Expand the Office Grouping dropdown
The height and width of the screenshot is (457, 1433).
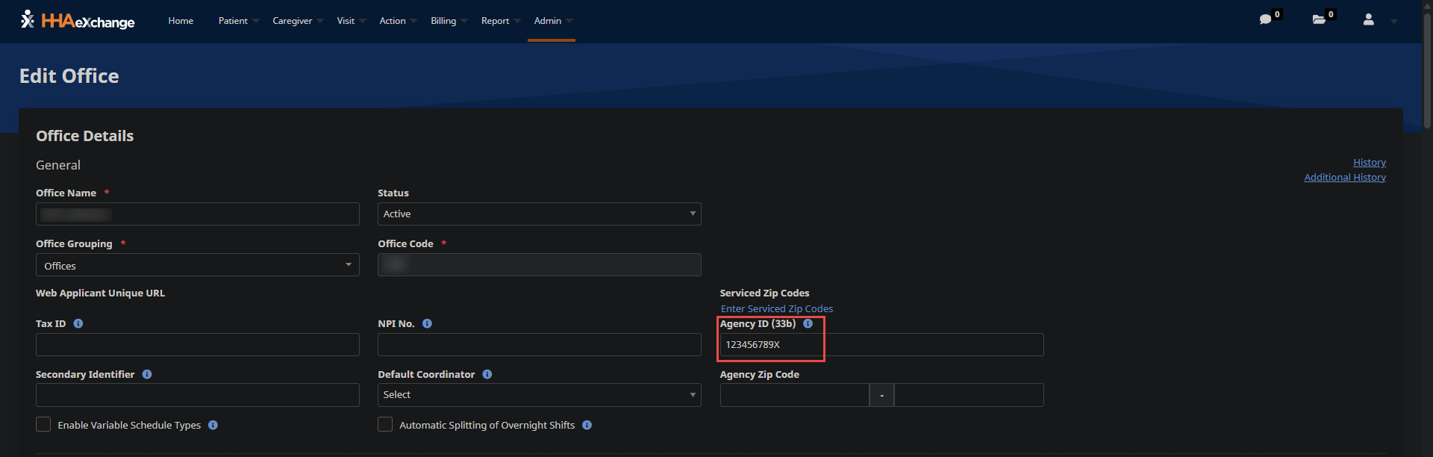pos(197,265)
